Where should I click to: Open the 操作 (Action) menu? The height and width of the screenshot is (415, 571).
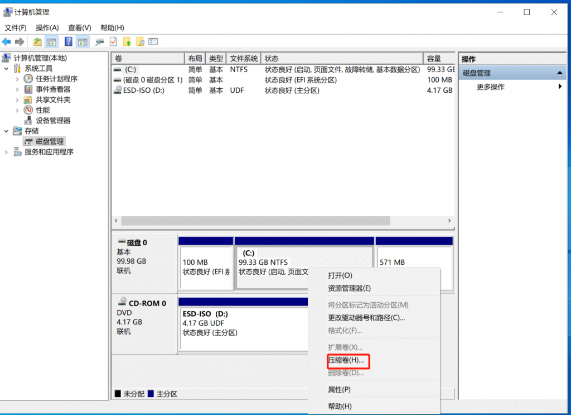[47, 27]
